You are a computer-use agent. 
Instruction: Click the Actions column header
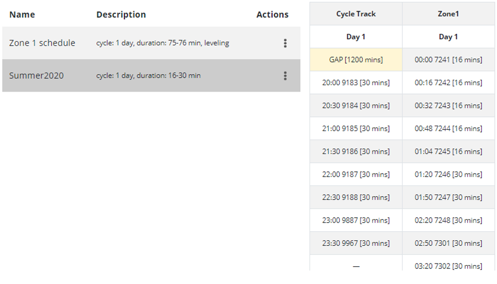[x=272, y=15]
